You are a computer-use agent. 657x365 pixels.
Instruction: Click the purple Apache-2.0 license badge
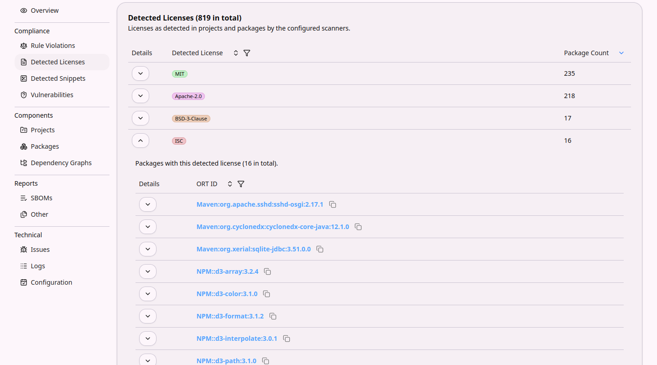188,96
